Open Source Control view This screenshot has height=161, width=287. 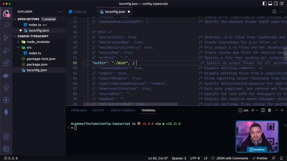[6, 38]
